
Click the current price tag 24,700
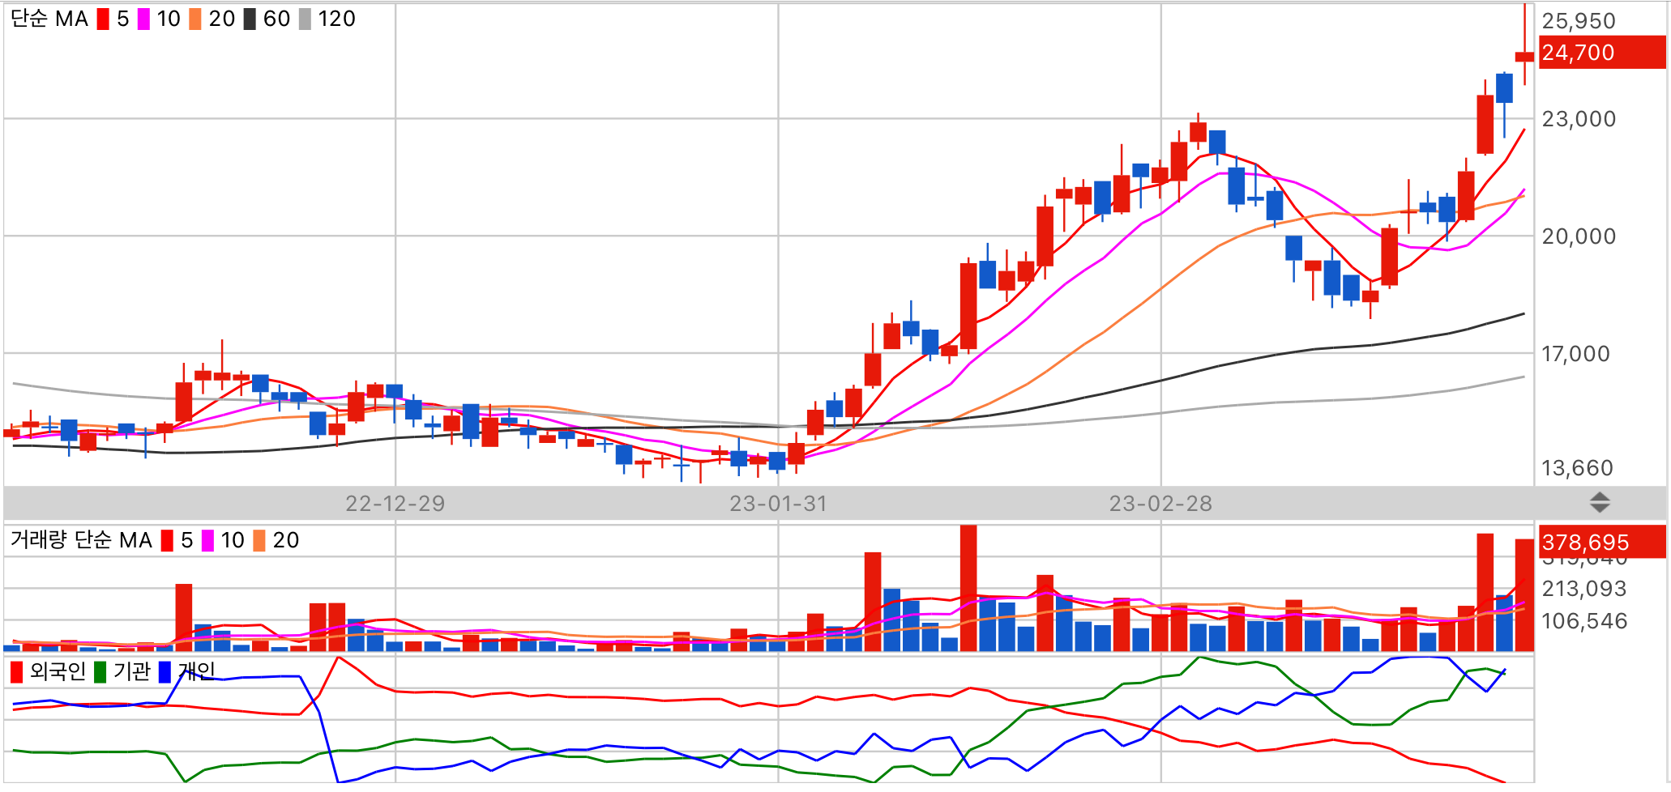[1602, 53]
